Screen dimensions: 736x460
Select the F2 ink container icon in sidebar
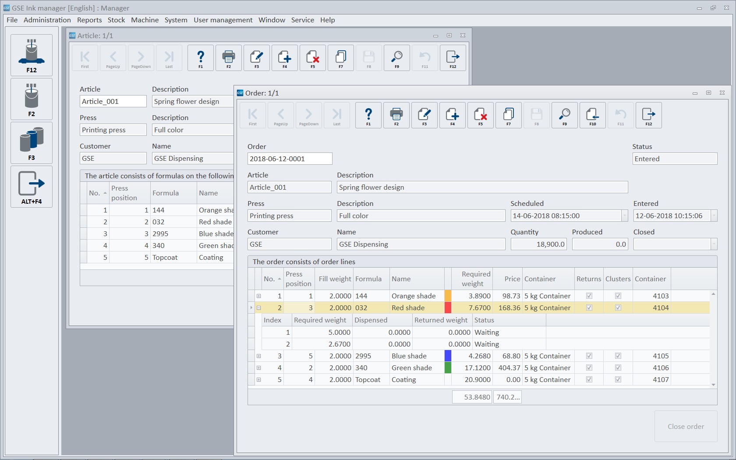tap(31, 99)
